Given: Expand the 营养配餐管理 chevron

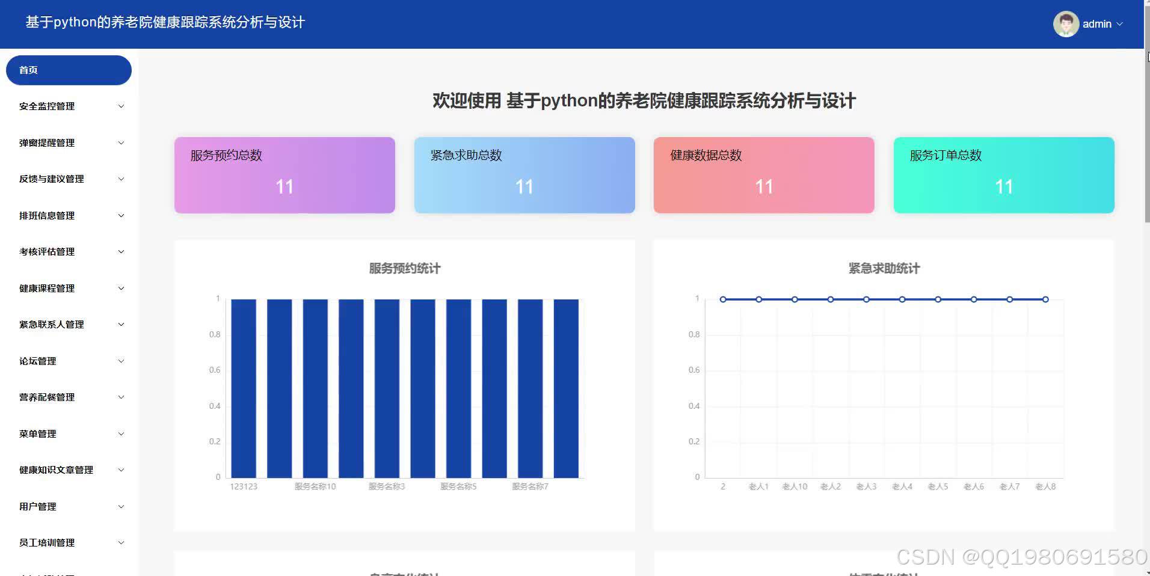Looking at the screenshot, I should coord(121,397).
